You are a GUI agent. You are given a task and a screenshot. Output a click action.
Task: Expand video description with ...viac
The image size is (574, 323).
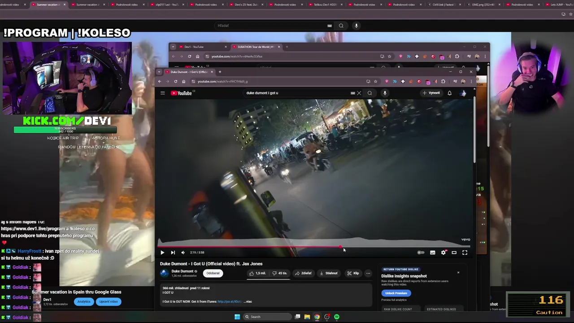click(x=248, y=301)
